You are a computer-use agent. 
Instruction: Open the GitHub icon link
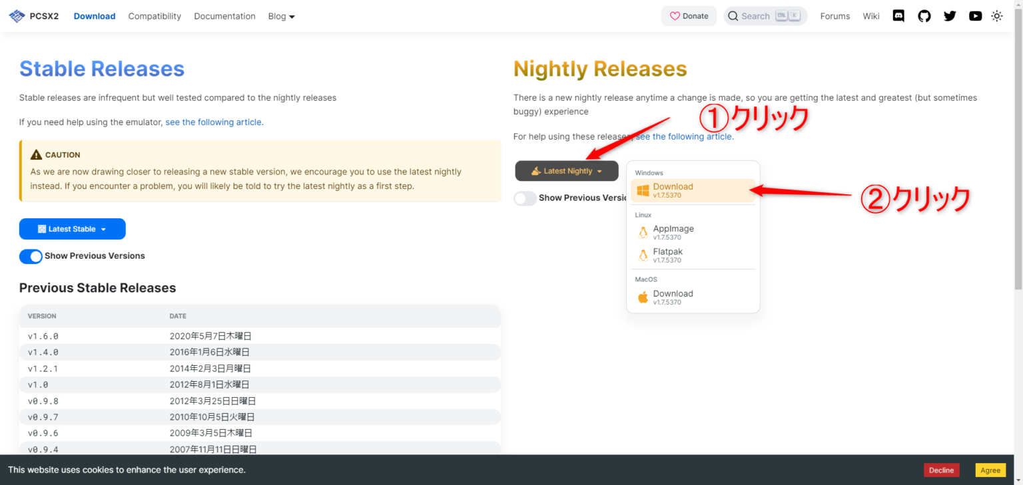point(924,16)
